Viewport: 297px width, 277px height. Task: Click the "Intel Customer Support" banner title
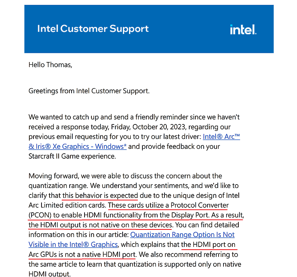pyautogui.click(x=93, y=29)
